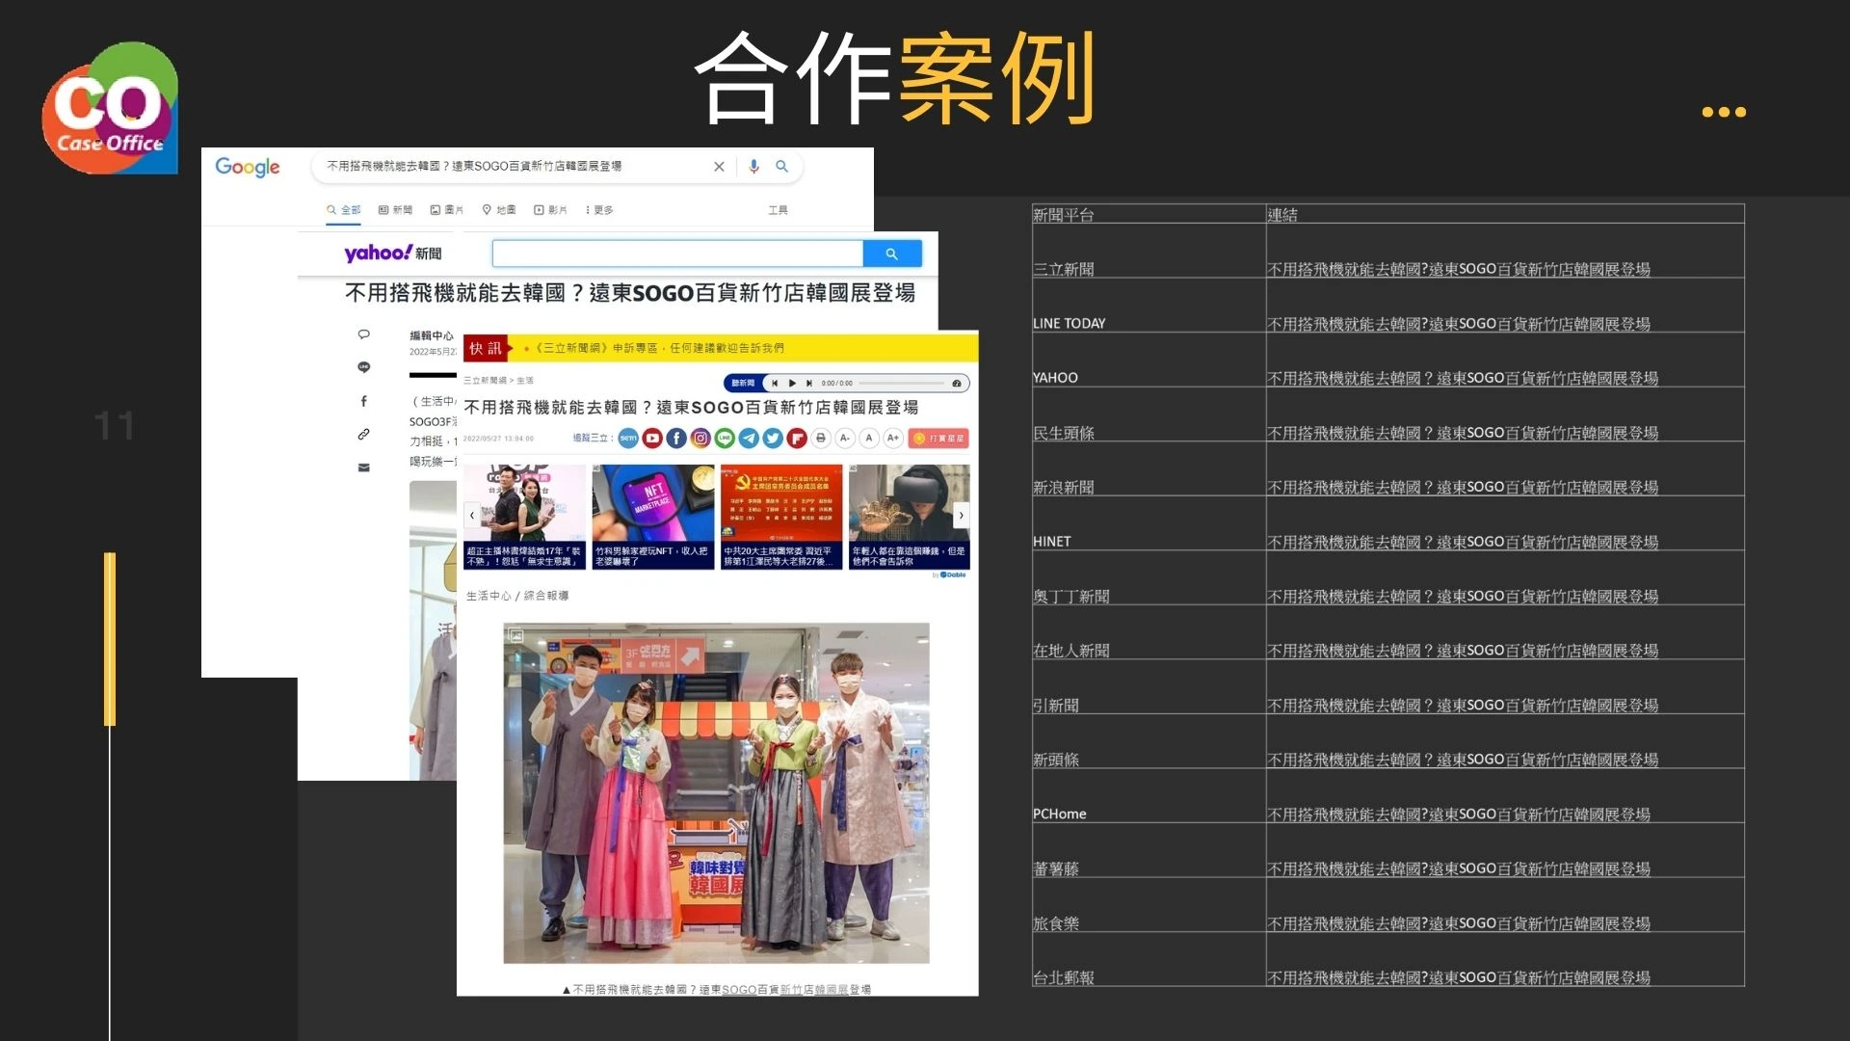Image resolution: width=1850 pixels, height=1041 pixels.
Task: Open the Telegram share icon
Action: pyautogui.click(x=749, y=439)
